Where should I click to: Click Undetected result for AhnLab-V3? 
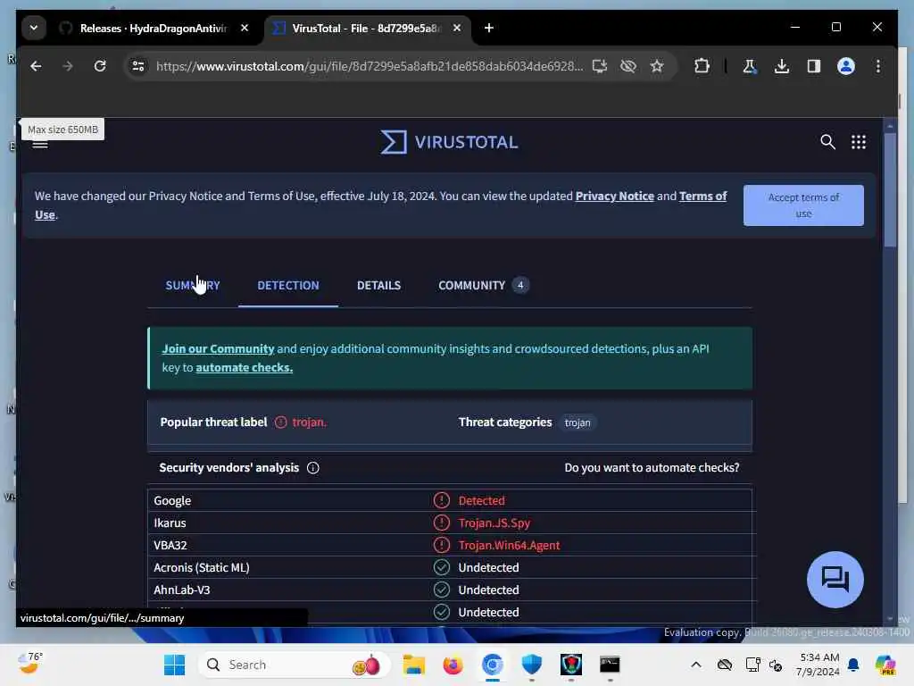(x=488, y=590)
